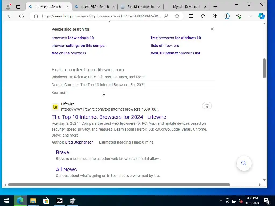Open the Lifewire favicon logo
Image resolution: width=275 pixels, height=206 pixels.
tap(55, 107)
